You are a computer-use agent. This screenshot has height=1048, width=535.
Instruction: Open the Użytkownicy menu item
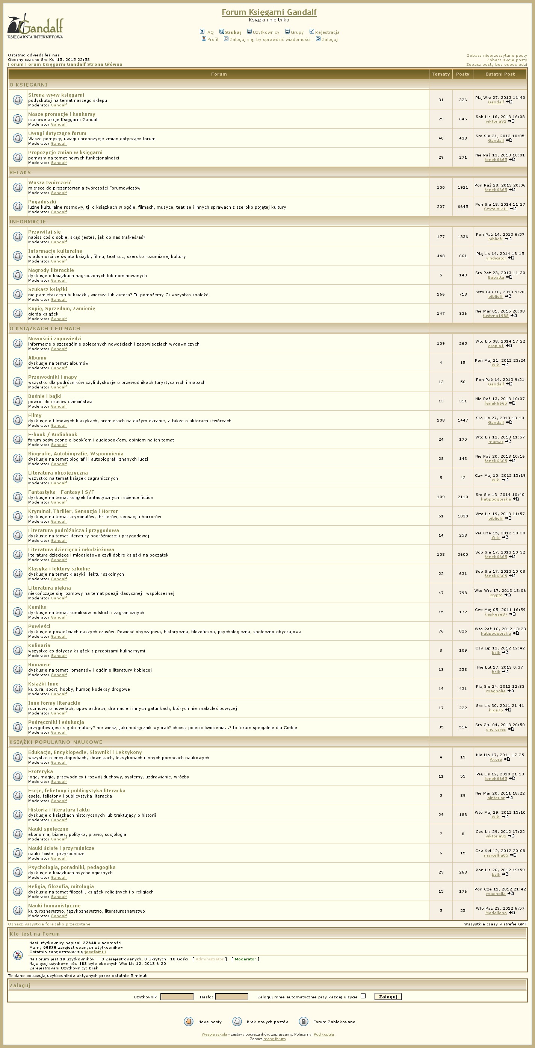[x=266, y=33]
